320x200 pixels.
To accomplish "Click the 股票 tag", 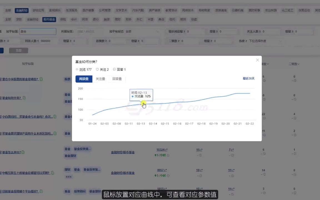I will coord(67,79).
